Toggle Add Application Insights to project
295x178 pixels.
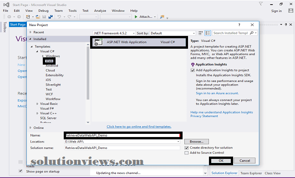click(x=193, y=70)
